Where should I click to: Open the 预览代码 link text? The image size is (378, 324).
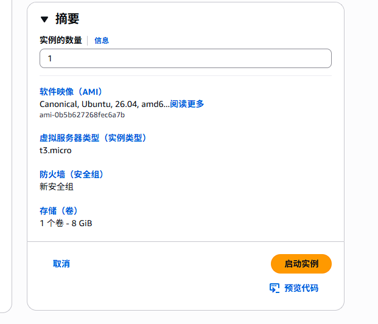(x=301, y=288)
